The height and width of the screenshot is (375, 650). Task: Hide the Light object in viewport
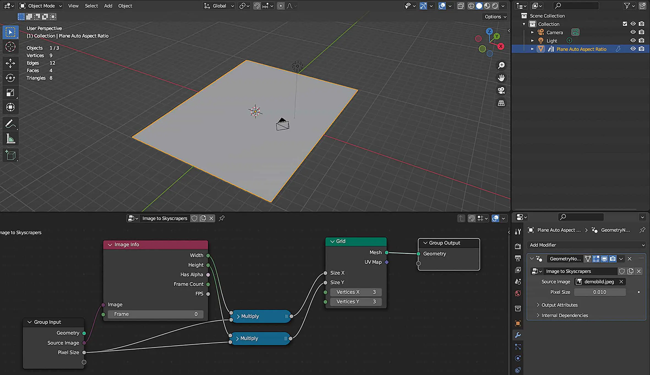[x=633, y=40]
